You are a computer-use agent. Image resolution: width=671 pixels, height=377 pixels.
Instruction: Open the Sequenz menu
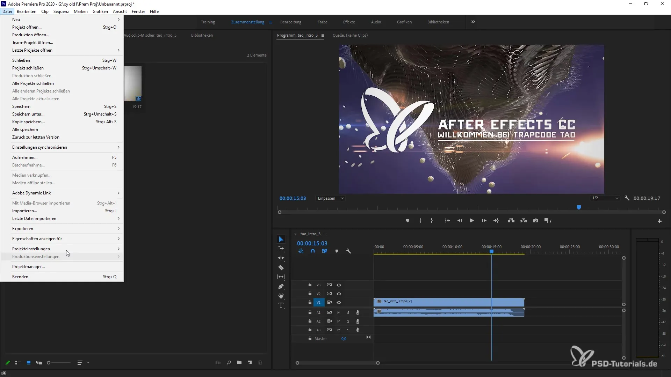pos(61,12)
